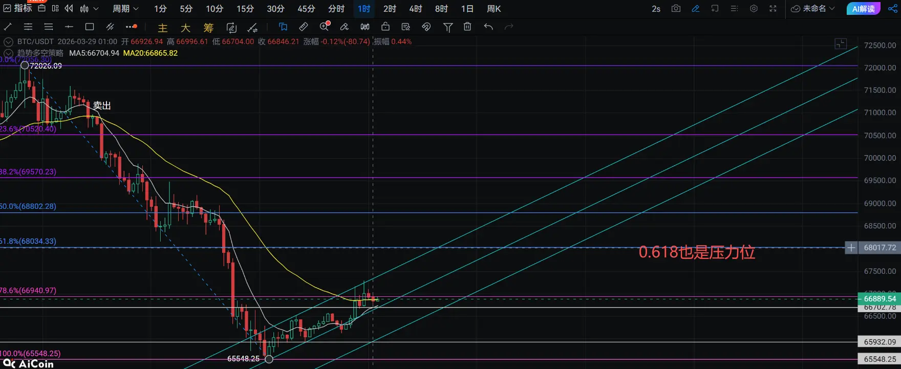Switch to the 2时 timeframe
This screenshot has width=901, height=369.
point(390,9)
